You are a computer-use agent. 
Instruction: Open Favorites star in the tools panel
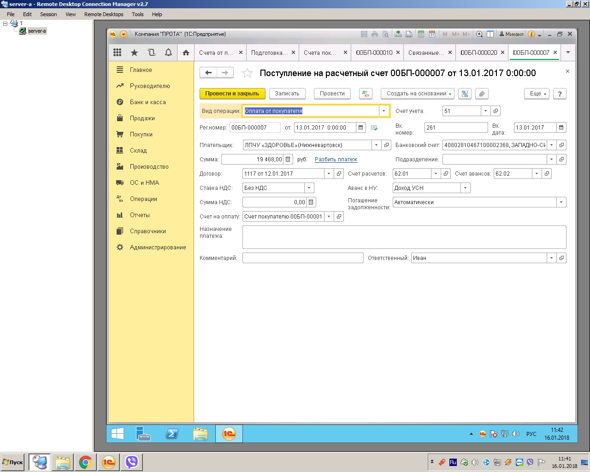click(x=134, y=53)
